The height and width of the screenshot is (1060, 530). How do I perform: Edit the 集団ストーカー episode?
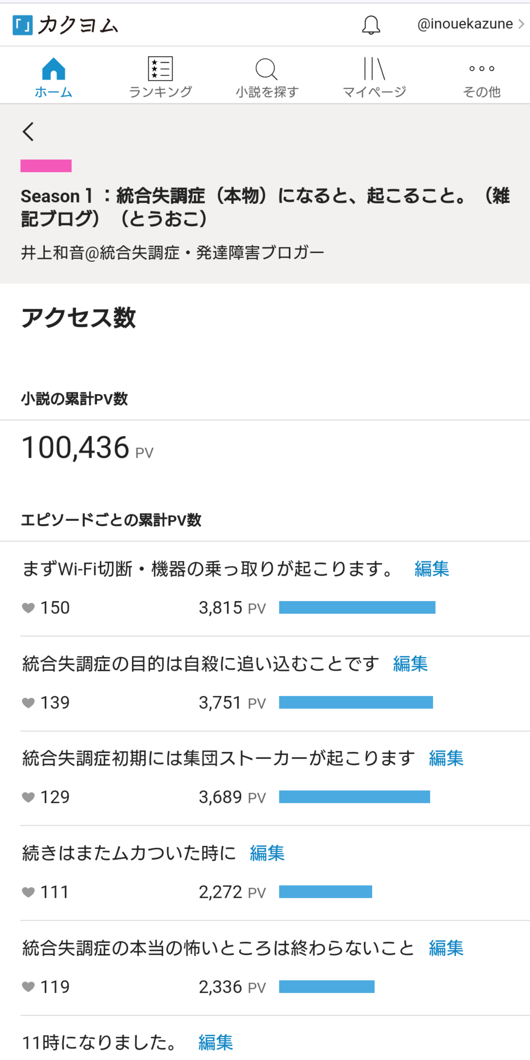(x=446, y=758)
